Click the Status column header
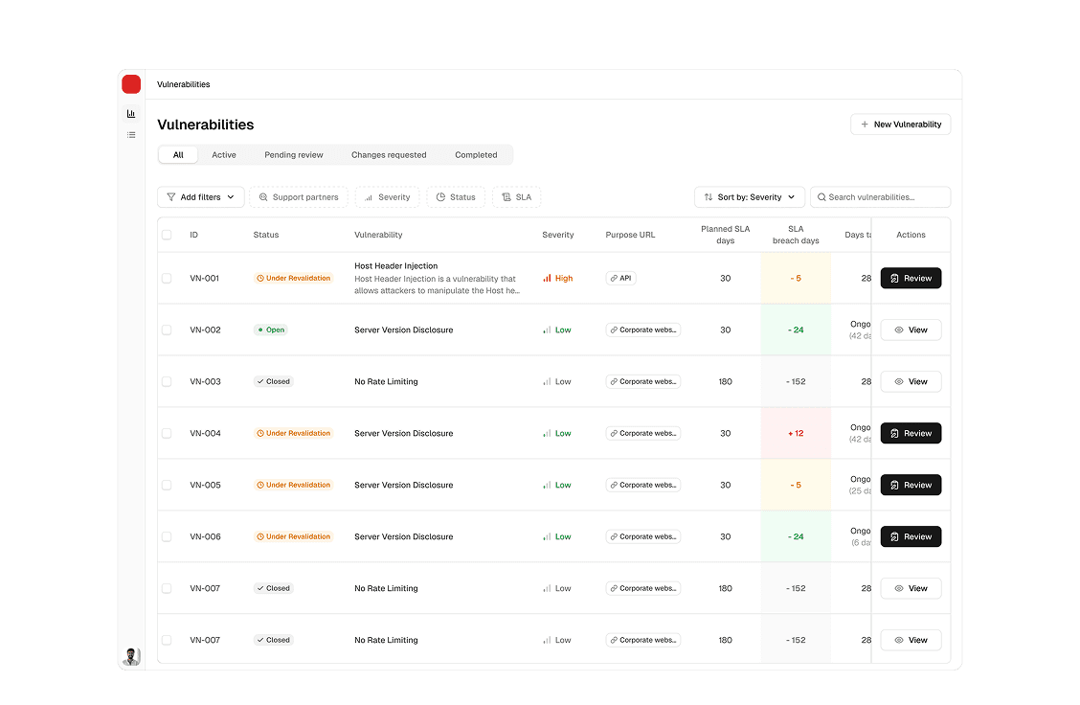1080x705 pixels. pyautogui.click(x=266, y=235)
